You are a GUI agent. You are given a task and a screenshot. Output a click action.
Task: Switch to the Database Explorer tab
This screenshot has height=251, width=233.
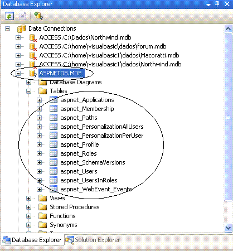click(x=32, y=240)
